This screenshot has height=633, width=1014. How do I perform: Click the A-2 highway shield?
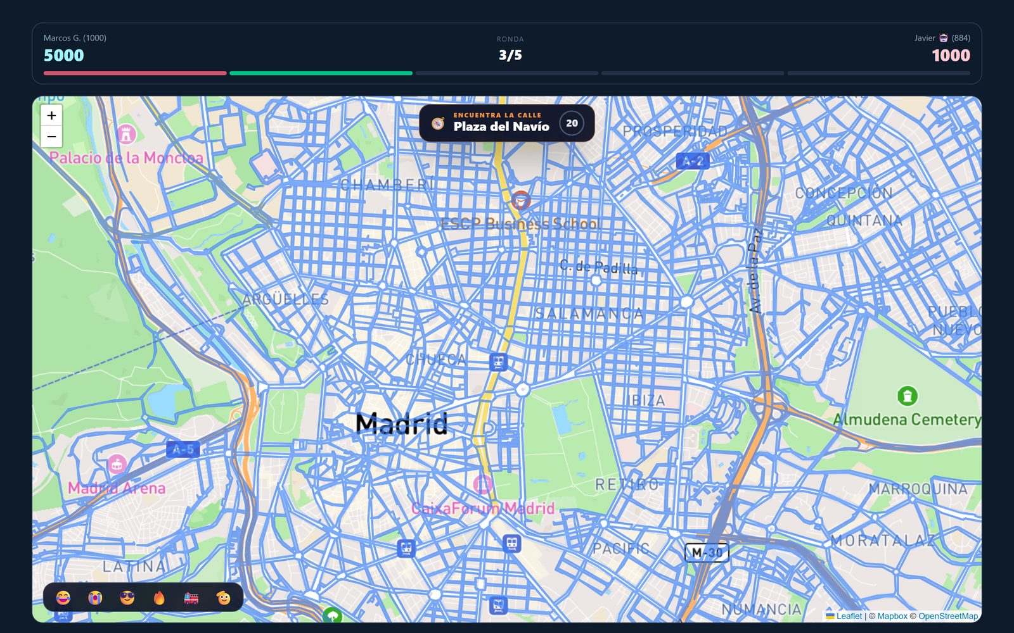pos(693,161)
